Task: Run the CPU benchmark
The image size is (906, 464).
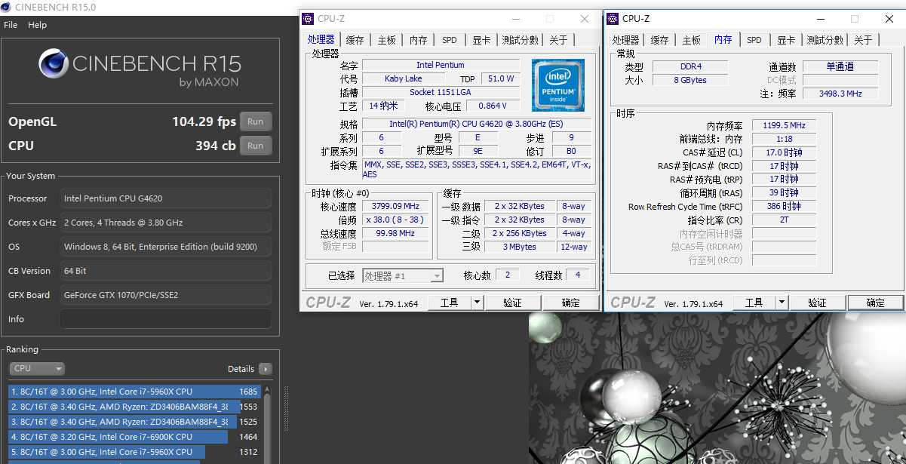Action: [255, 146]
